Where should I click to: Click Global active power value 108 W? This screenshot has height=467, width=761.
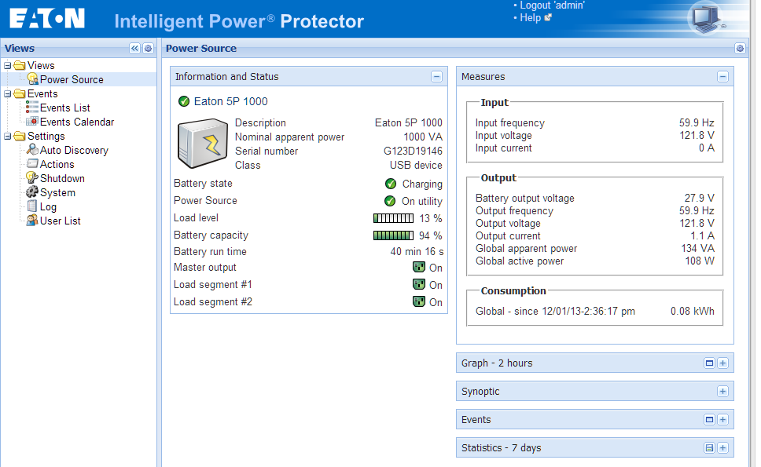point(700,261)
